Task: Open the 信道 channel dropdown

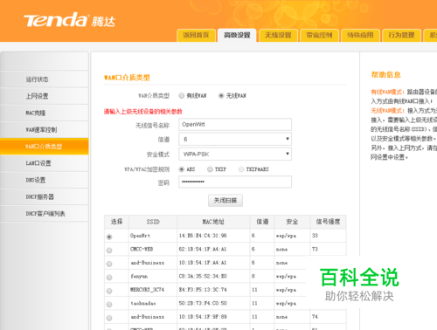Action: (x=235, y=139)
